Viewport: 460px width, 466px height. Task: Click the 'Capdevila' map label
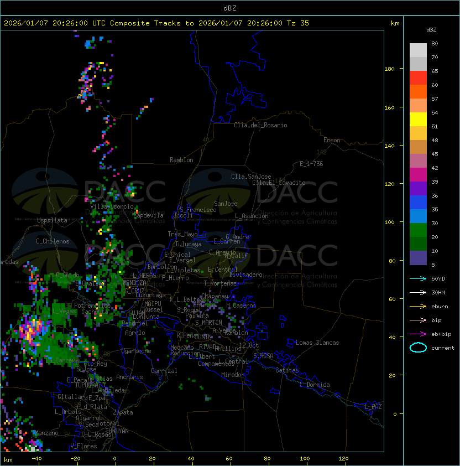(x=149, y=215)
